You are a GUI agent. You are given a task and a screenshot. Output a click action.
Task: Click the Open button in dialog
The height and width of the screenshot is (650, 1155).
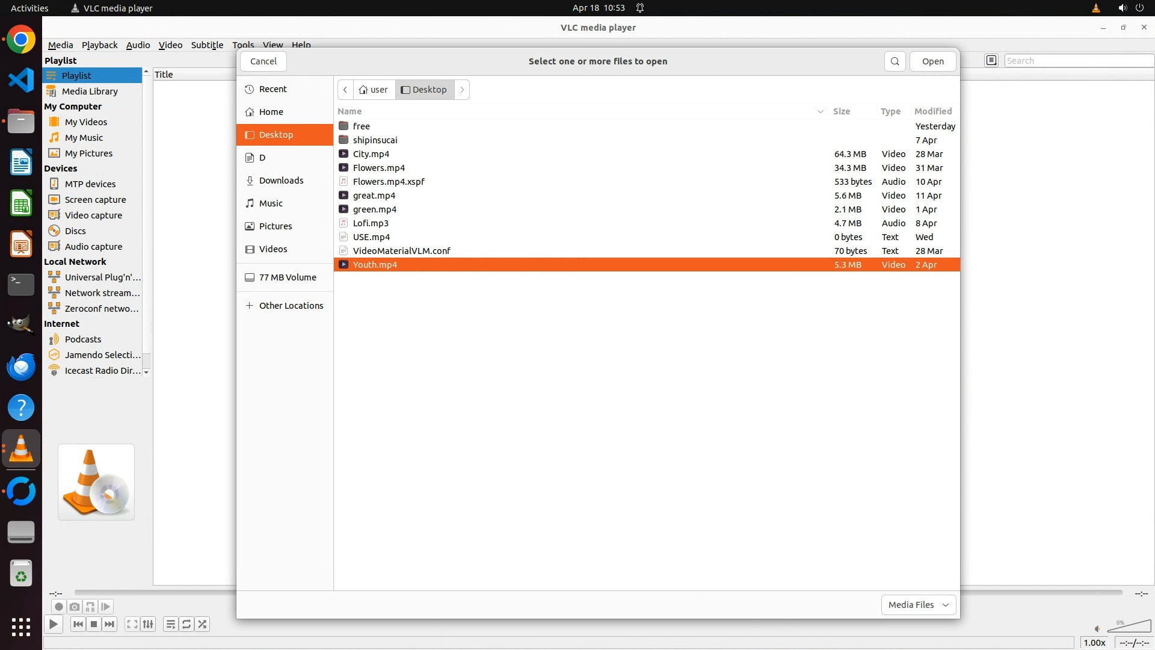click(x=932, y=61)
